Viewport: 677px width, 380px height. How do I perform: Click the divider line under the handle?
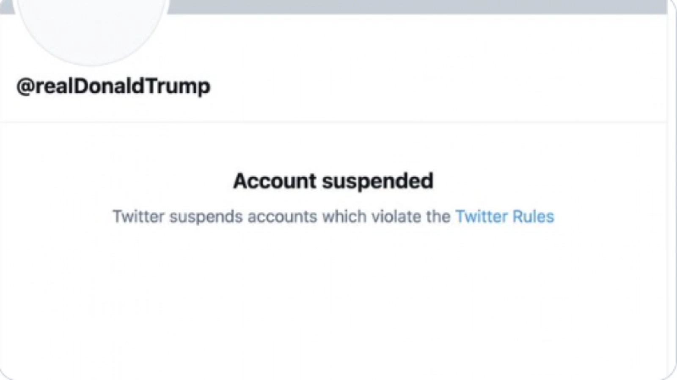(333, 122)
